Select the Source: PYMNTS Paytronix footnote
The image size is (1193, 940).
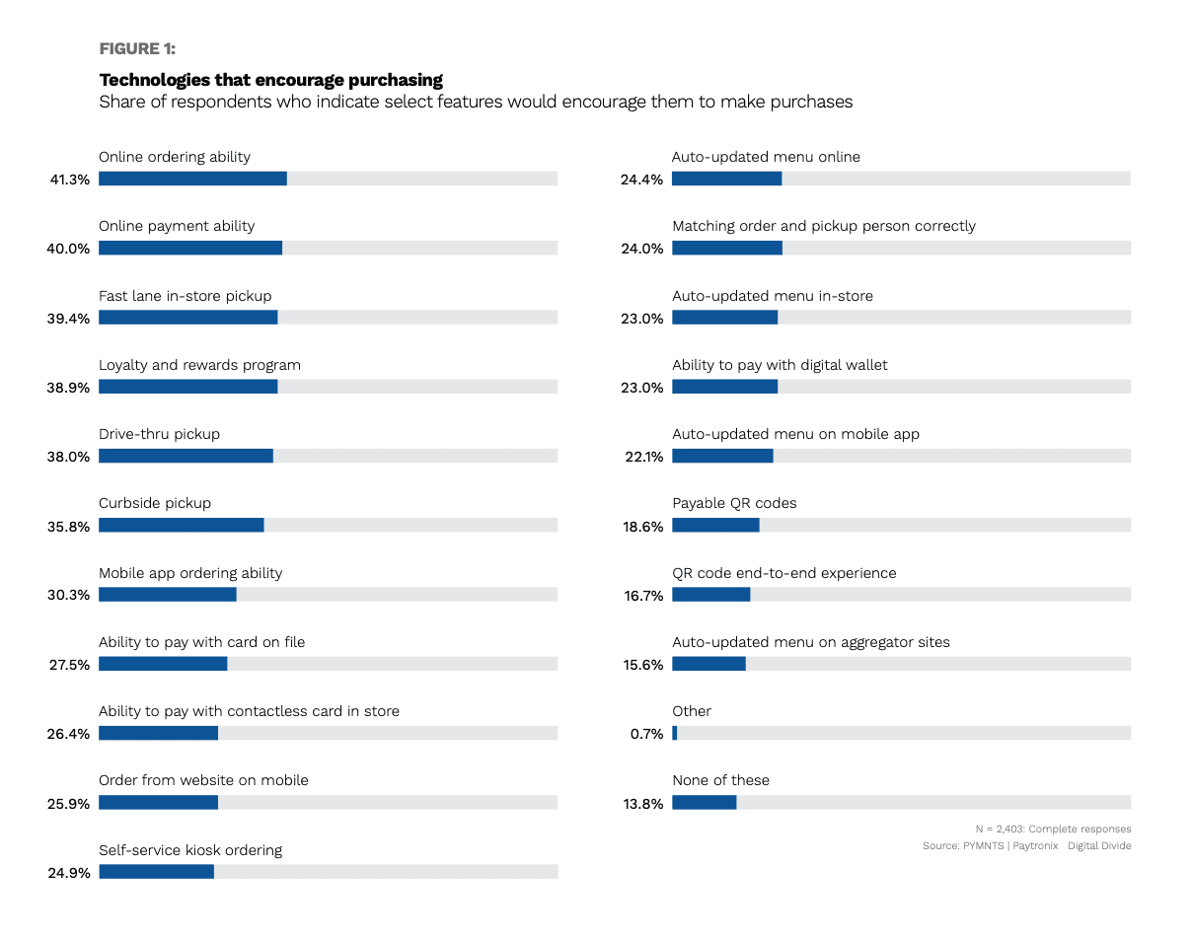tap(1026, 846)
